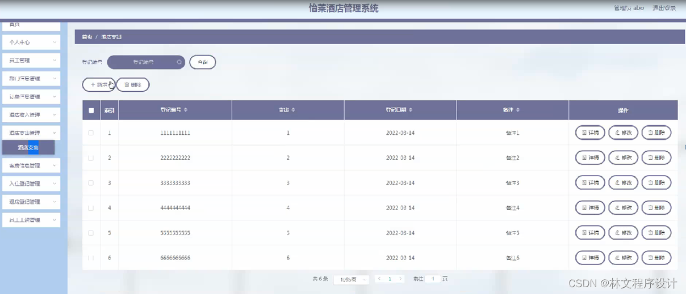The width and height of the screenshot is (686, 294).
Task: Delete row 6 using its 删除 button
Action: pos(656,257)
